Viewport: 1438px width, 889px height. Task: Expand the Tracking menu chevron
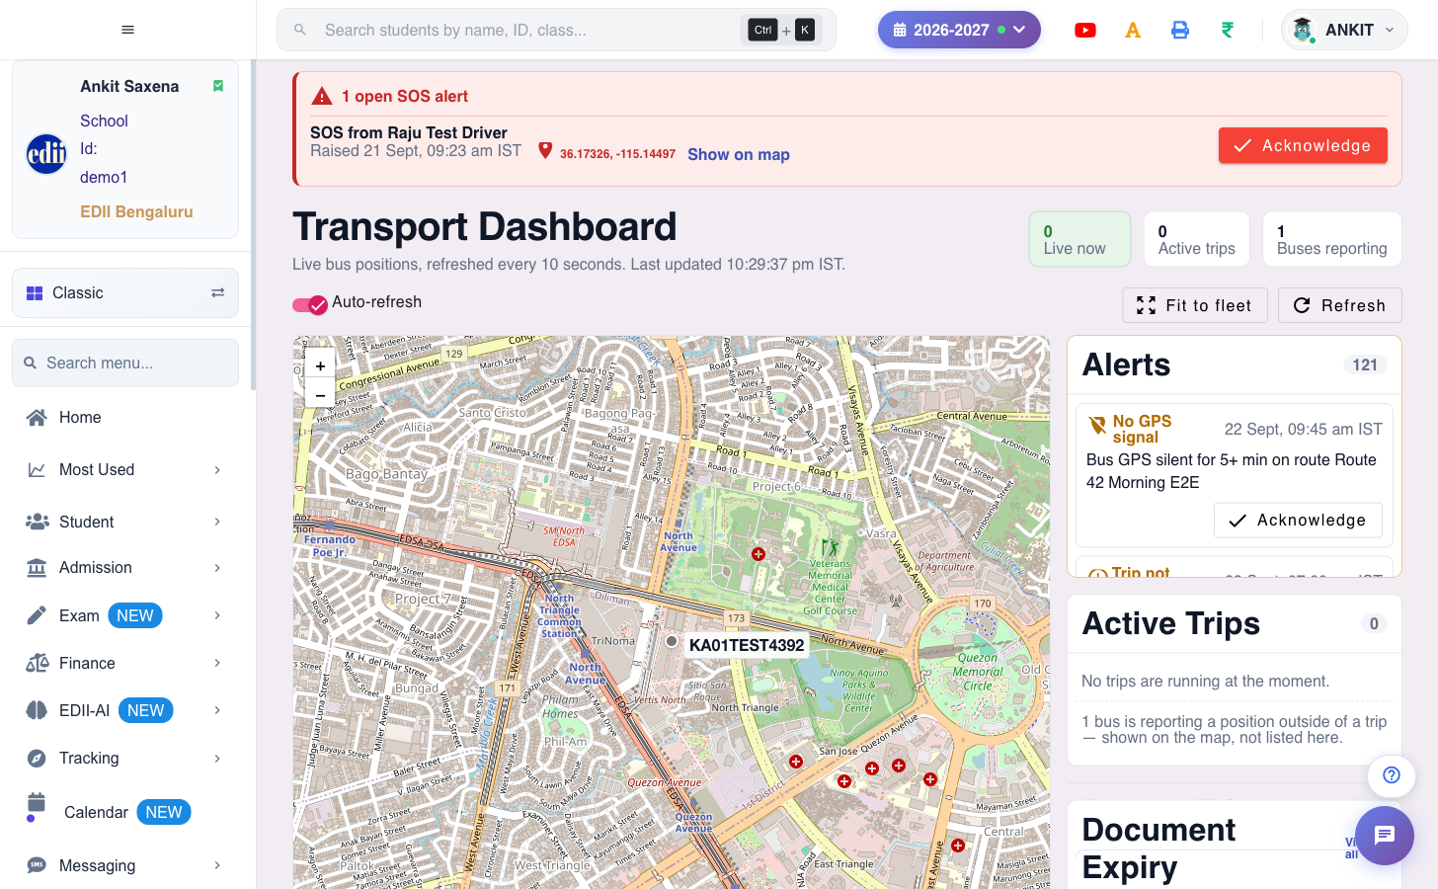pyautogui.click(x=217, y=758)
